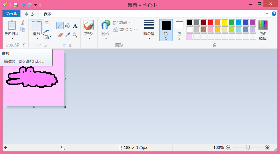Screen dimensions: 280x154
Task: Click the Cut scissors icon
Action: coord(23,23)
